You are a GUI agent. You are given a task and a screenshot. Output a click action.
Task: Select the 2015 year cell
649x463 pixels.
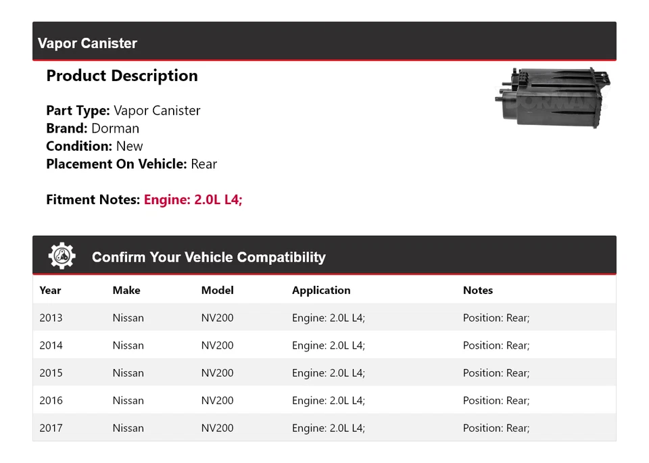pyautogui.click(x=51, y=373)
